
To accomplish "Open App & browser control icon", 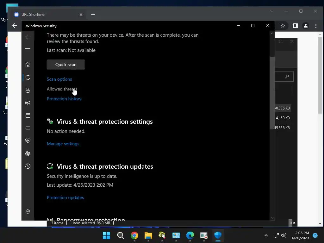I will click(x=28, y=115).
